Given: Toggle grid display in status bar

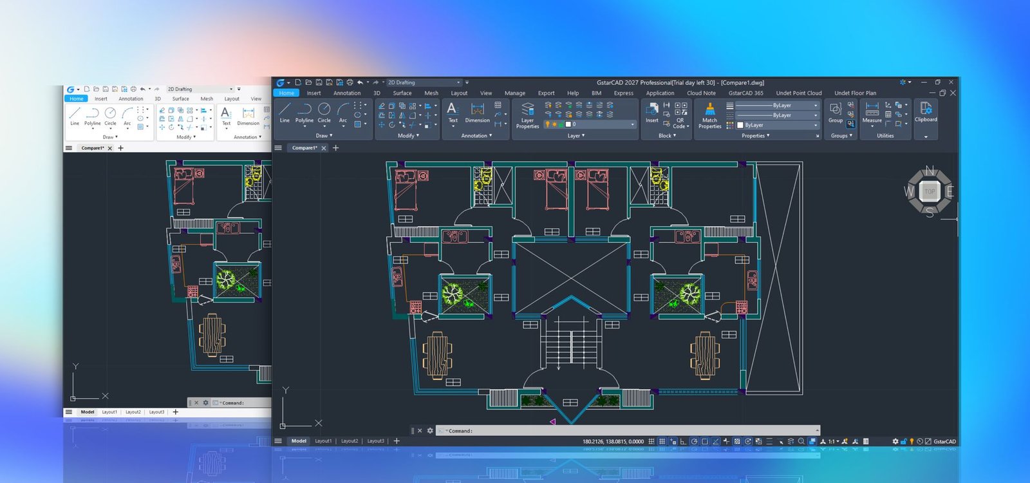Looking at the screenshot, I should (662, 441).
